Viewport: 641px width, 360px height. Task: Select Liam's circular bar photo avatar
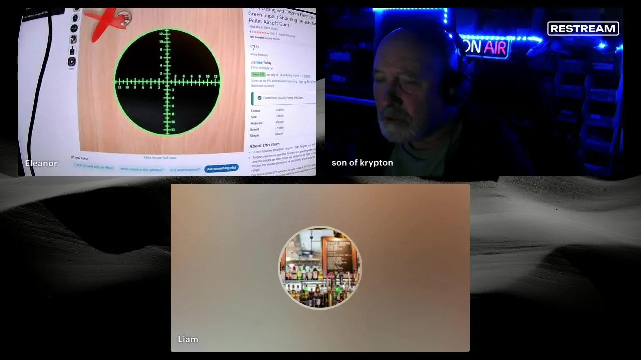tap(320, 268)
